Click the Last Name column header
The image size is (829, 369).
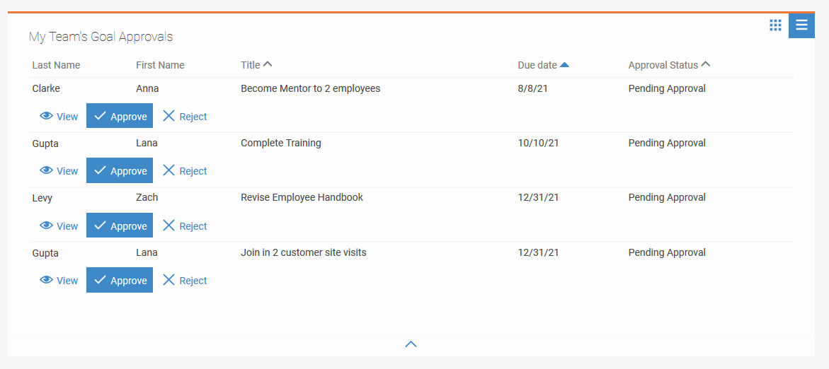pyautogui.click(x=56, y=65)
